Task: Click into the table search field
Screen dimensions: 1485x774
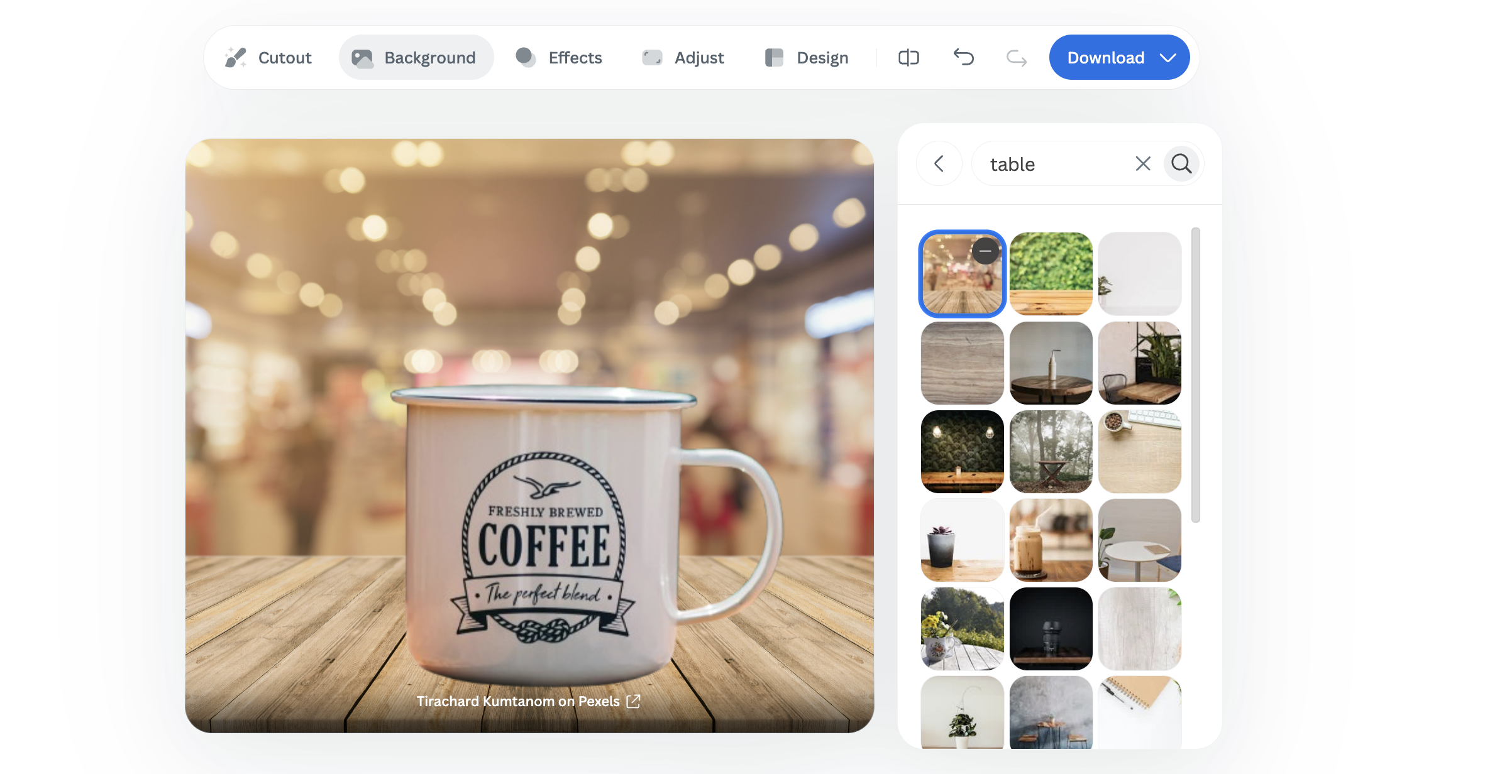Action: 1056,164
